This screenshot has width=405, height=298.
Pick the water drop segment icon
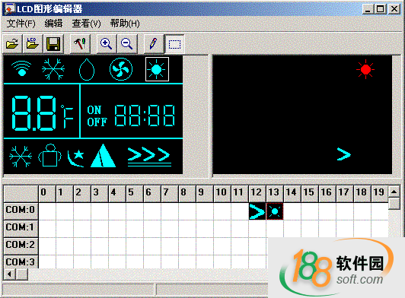87,70
